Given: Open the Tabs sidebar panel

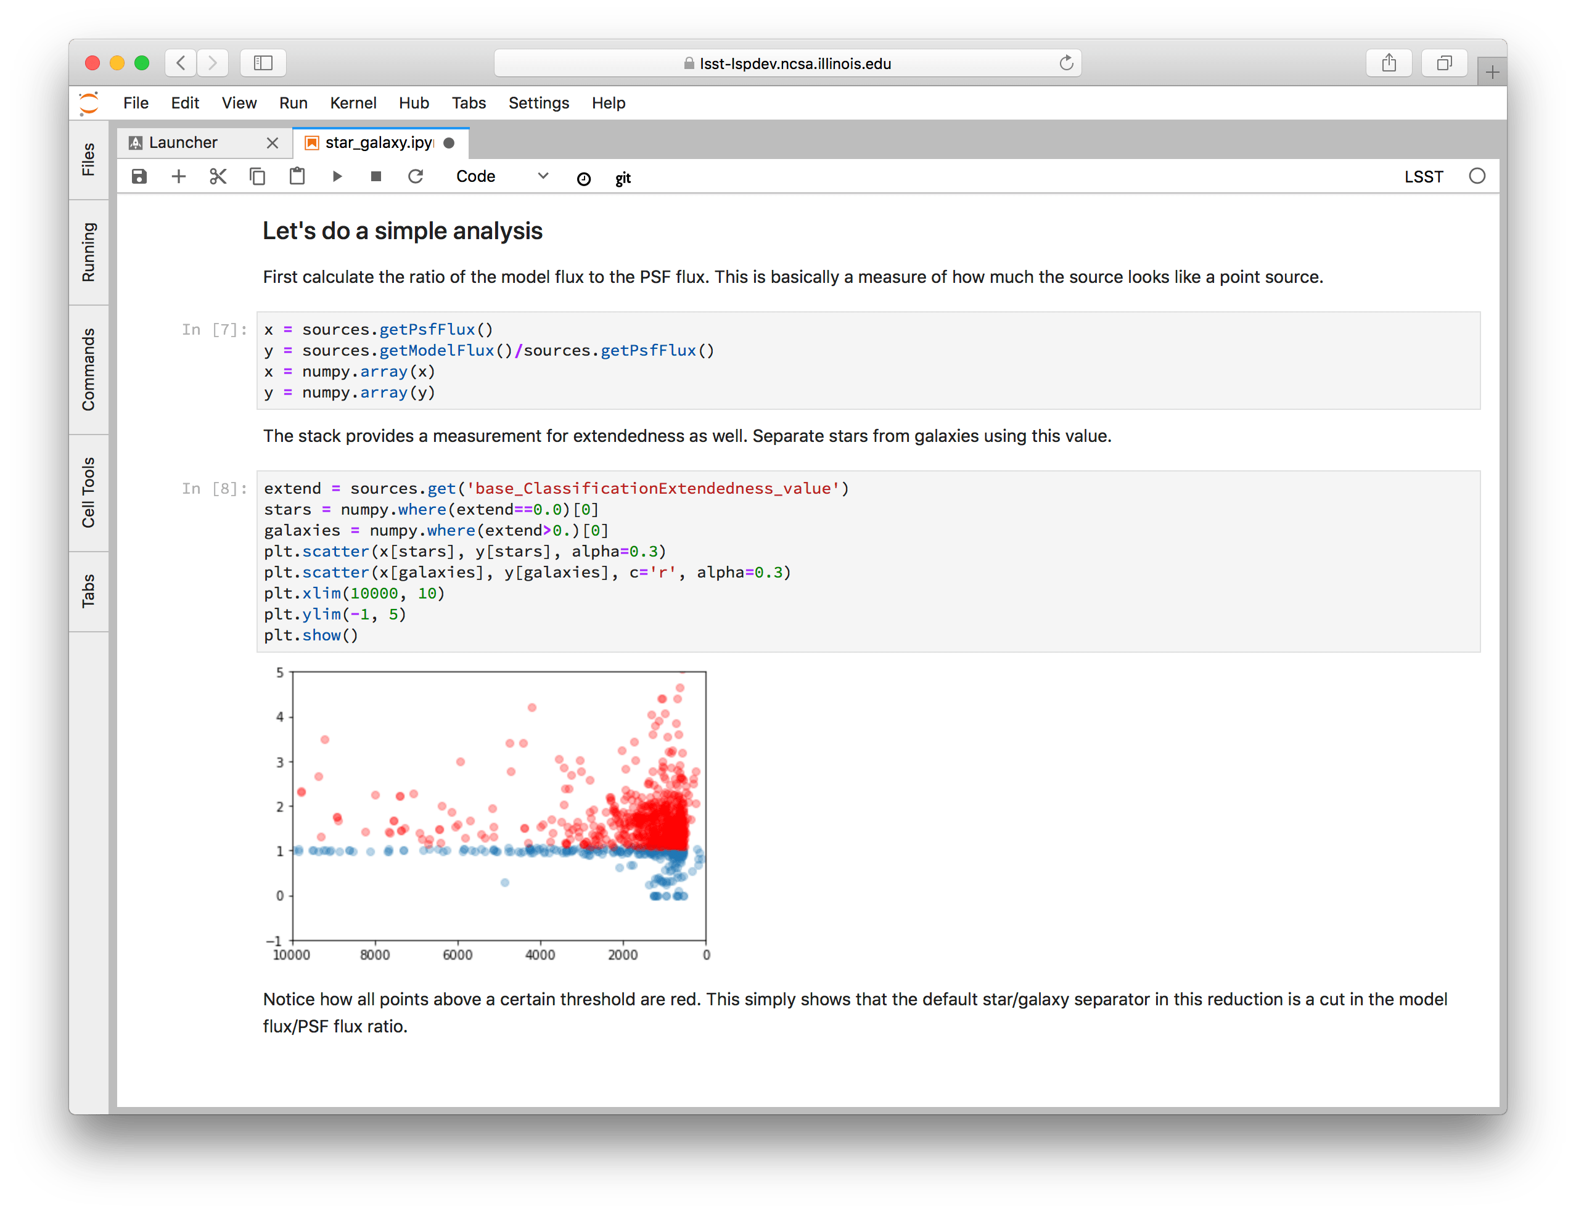Looking at the screenshot, I should tap(88, 591).
